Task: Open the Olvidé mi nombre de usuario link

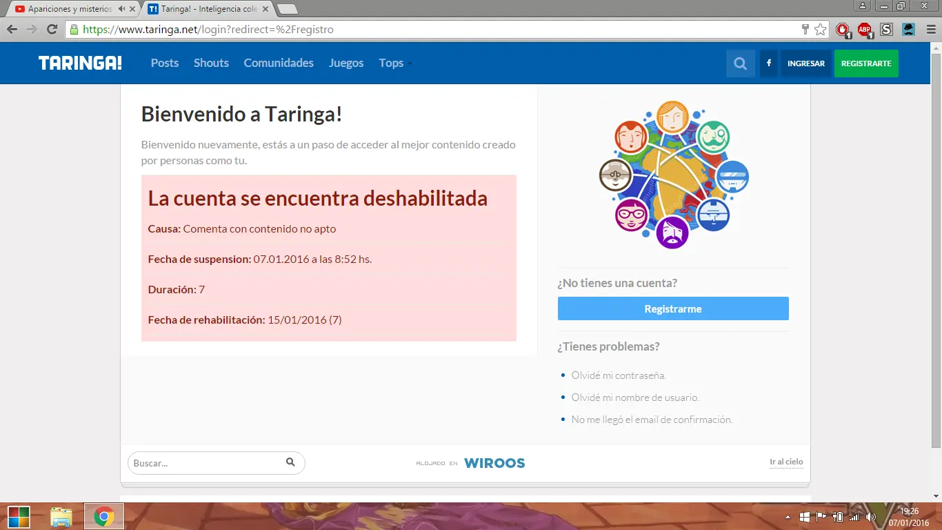Action: [x=635, y=397]
